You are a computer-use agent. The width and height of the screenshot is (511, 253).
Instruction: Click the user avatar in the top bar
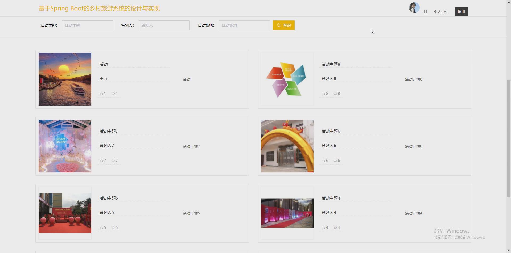pyautogui.click(x=414, y=8)
